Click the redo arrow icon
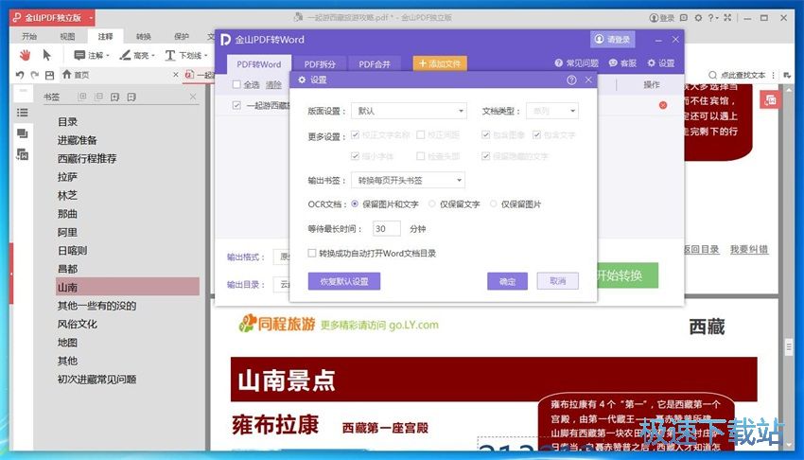The height and width of the screenshot is (460, 804). pyautogui.click(x=35, y=75)
